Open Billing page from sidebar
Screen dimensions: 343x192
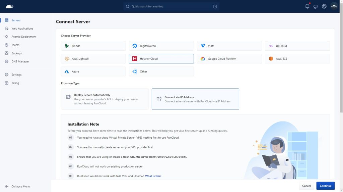tap(15, 83)
